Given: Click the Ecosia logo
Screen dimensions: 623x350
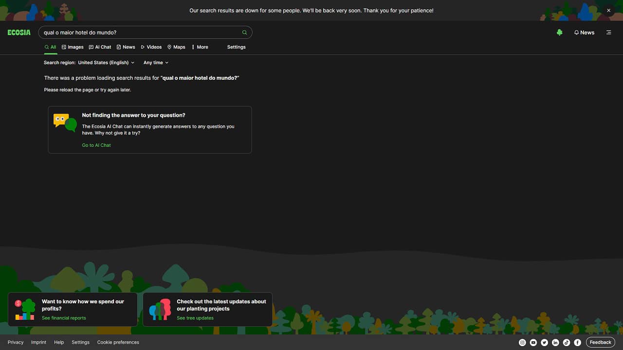Looking at the screenshot, I should pos(19,33).
